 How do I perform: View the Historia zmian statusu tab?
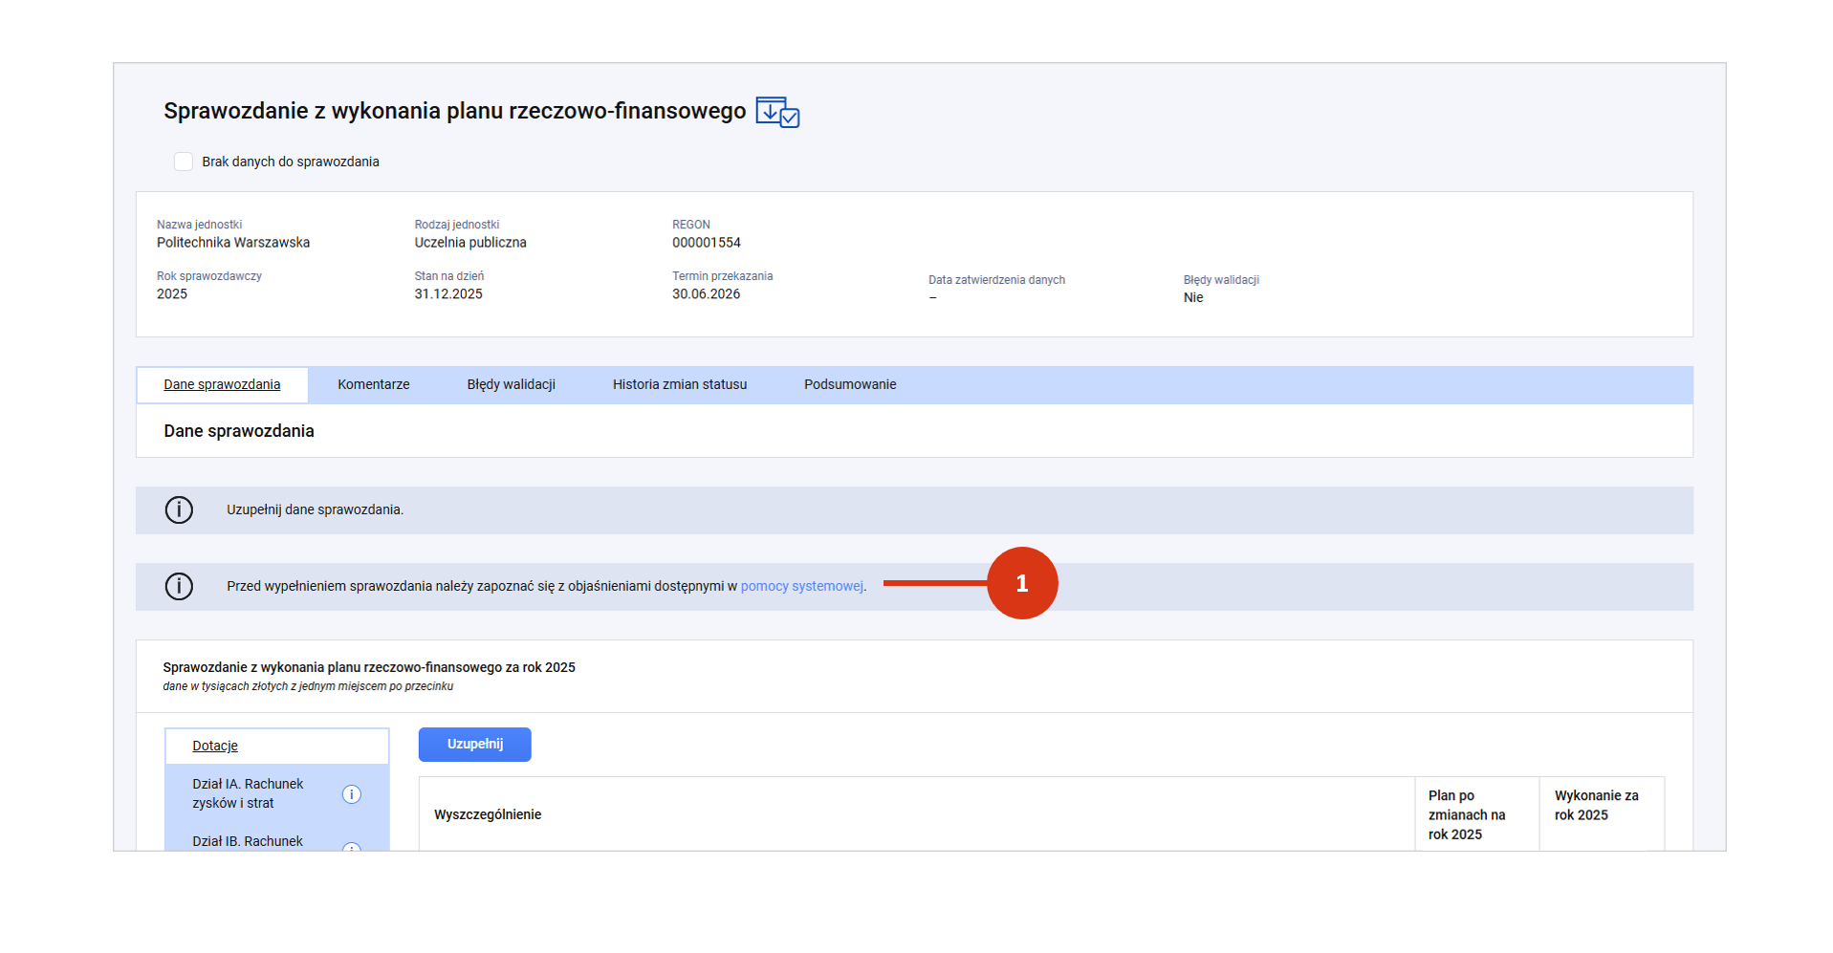(x=680, y=384)
